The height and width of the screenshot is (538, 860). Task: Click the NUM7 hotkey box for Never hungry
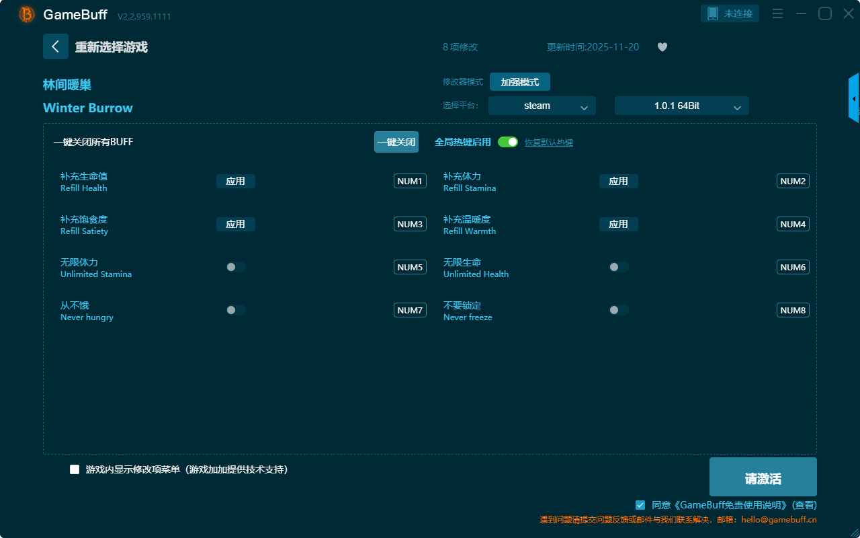click(x=410, y=310)
